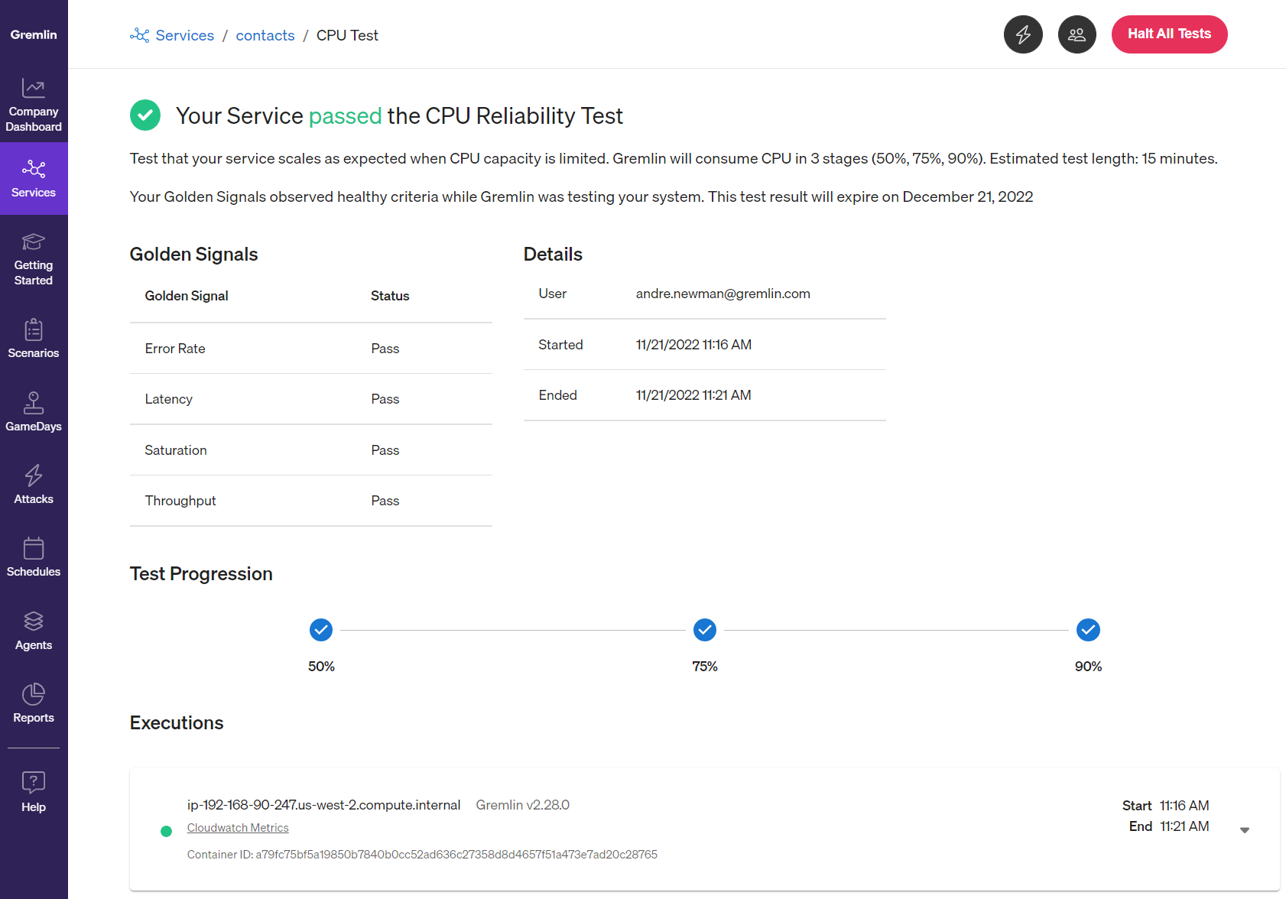
Task: Click the Container ID text
Action: [422, 855]
